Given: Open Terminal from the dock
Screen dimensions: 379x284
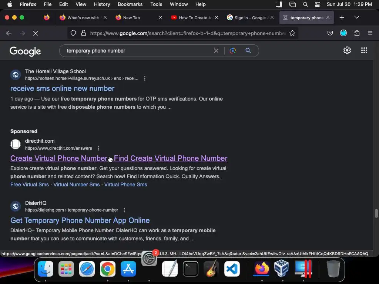Looking at the screenshot, I should click(191, 269).
